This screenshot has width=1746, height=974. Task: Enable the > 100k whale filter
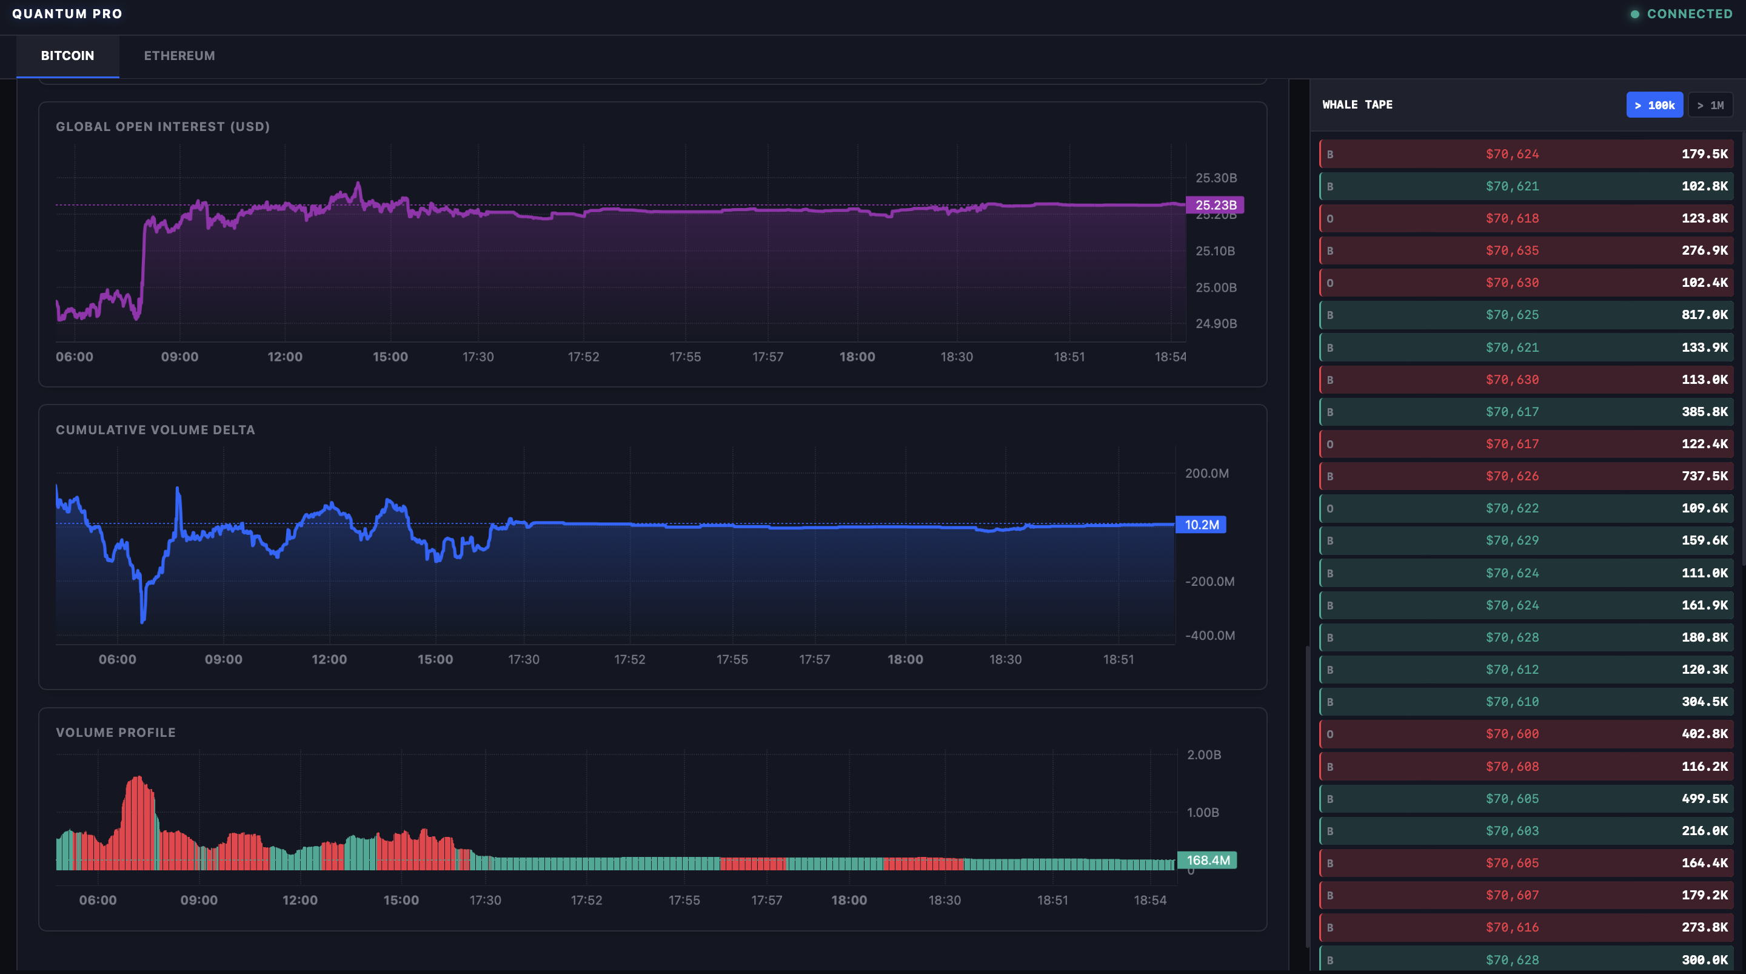point(1654,105)
